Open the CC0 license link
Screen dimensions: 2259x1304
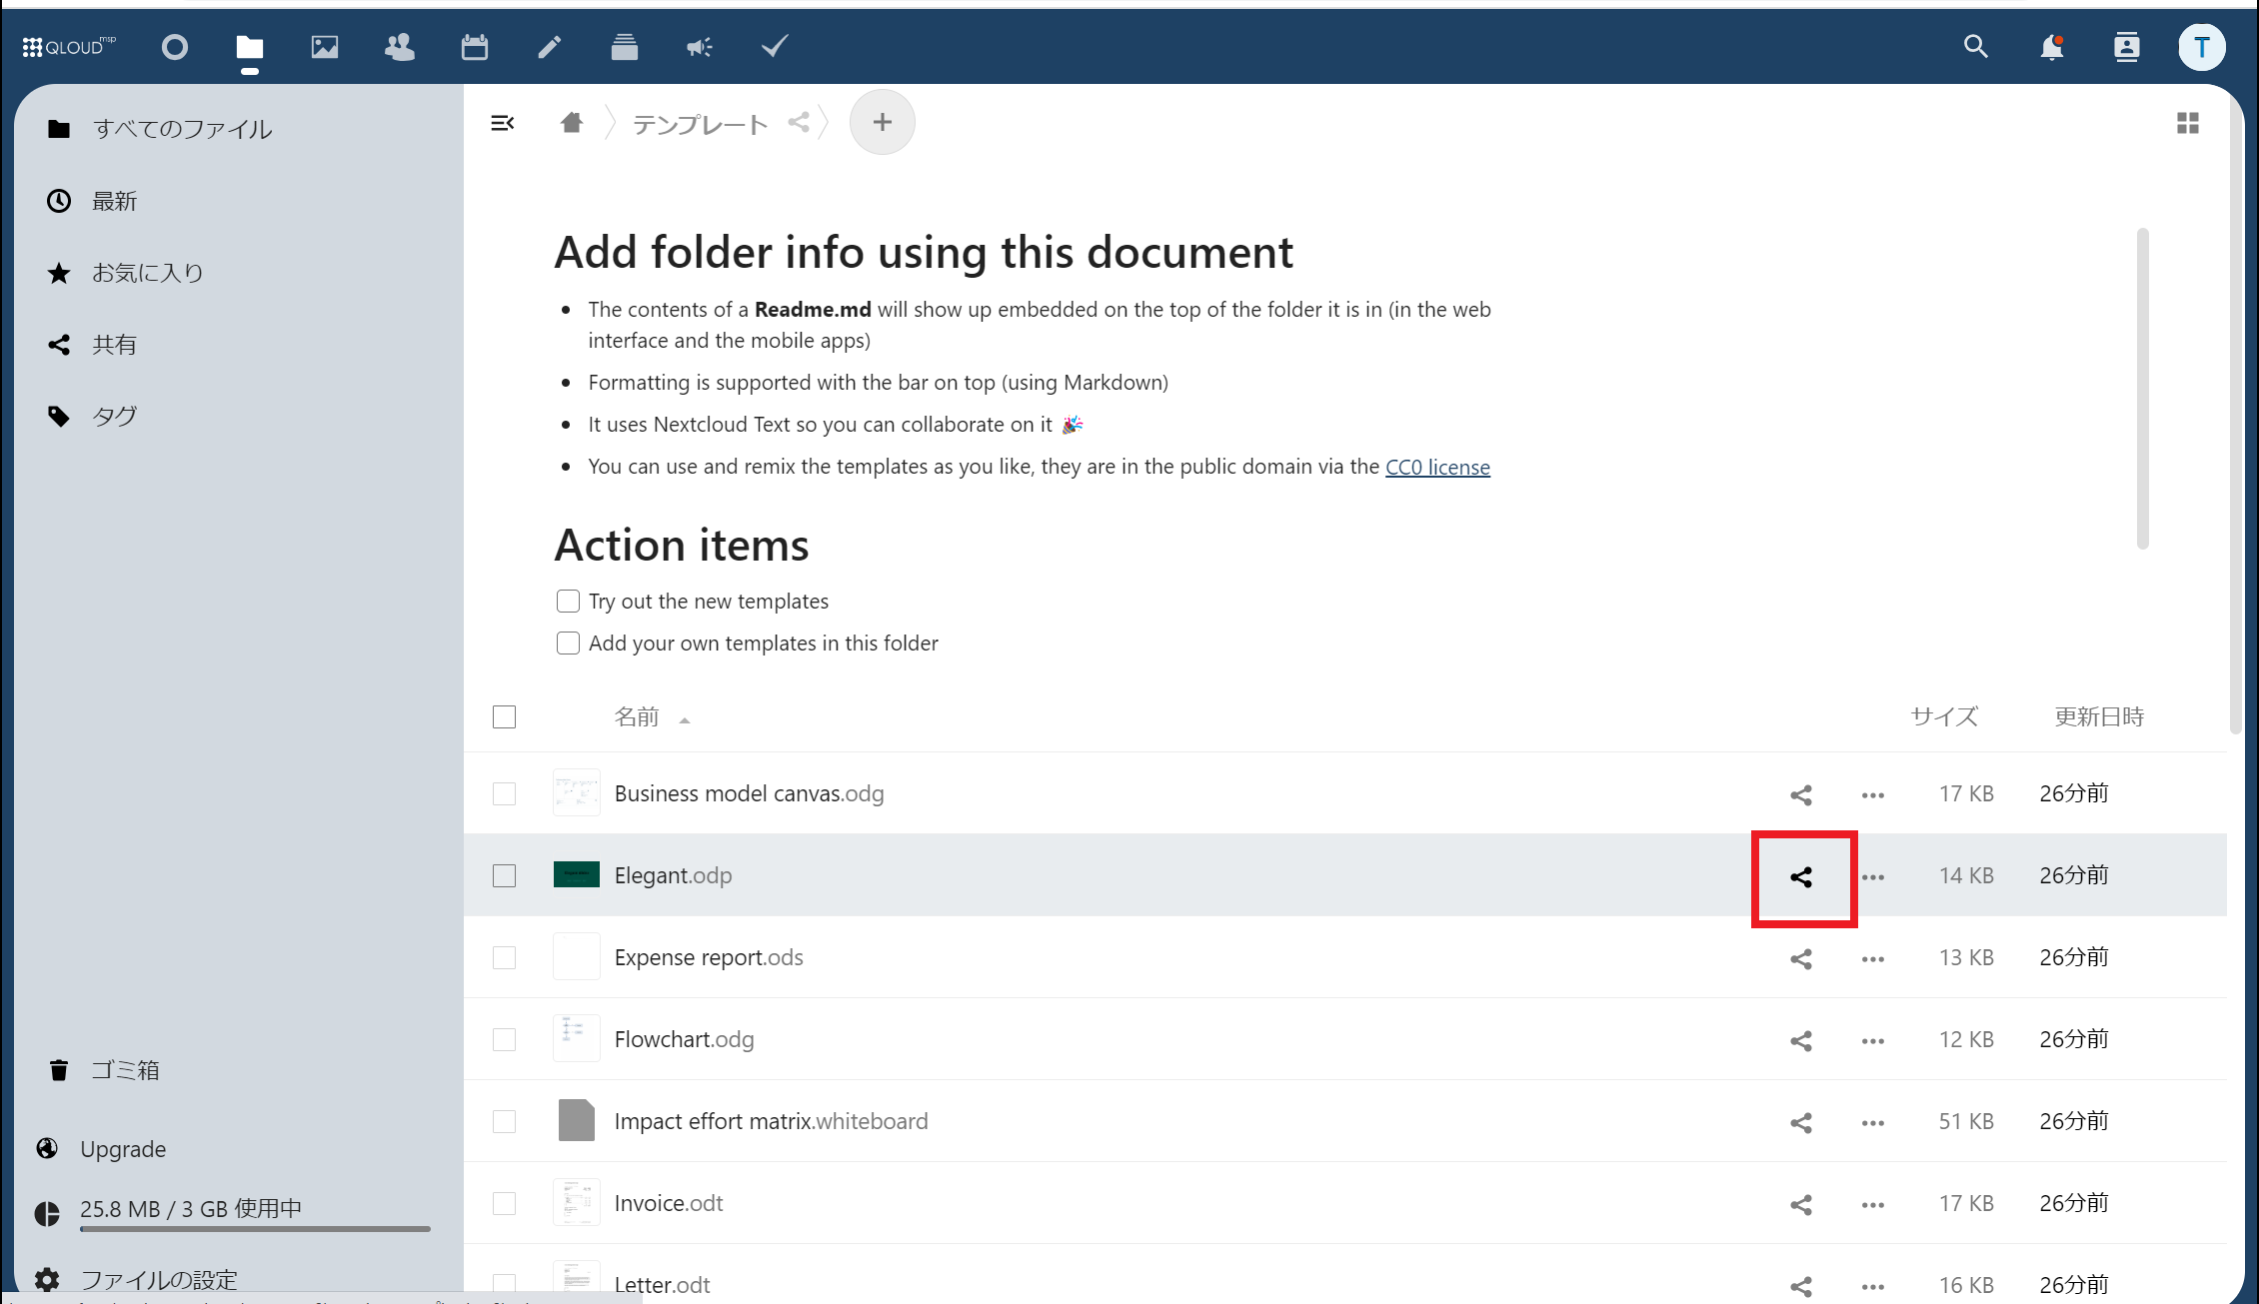(1437, 467)
